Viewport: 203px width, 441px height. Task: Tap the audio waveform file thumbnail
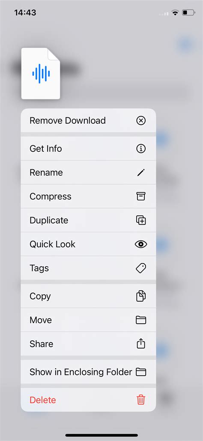click(41, 73)
